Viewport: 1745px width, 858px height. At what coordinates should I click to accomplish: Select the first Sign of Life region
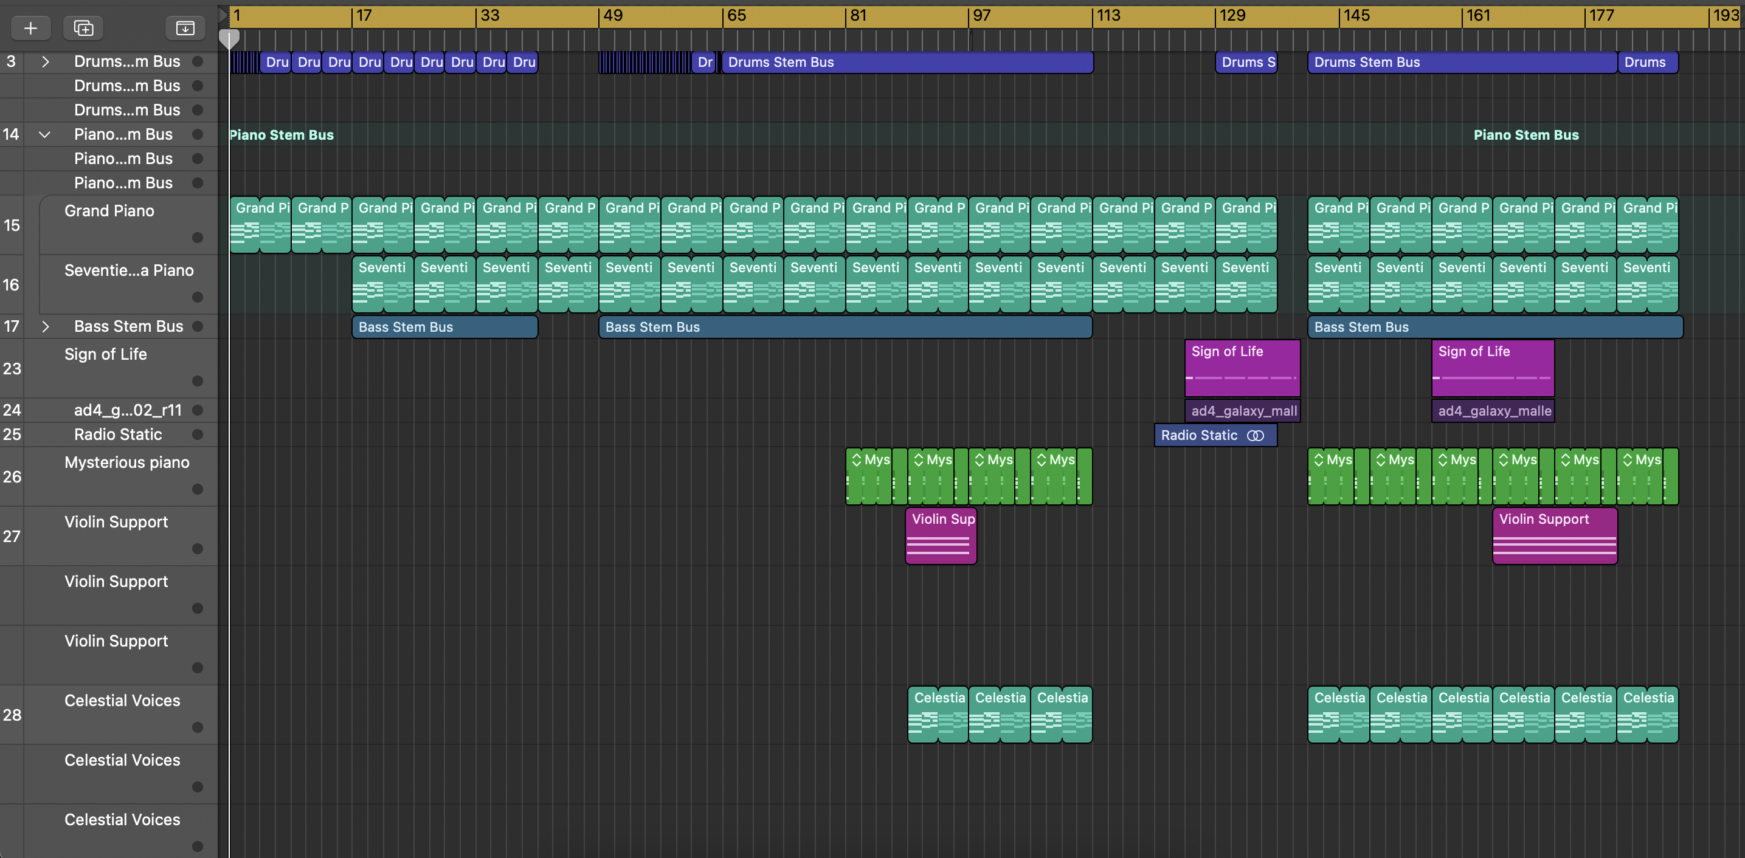coord(1242,368)
